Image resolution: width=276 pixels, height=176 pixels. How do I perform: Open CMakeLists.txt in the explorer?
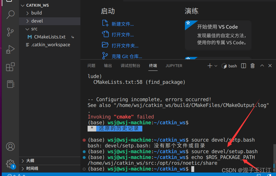(x=50, y=37)
